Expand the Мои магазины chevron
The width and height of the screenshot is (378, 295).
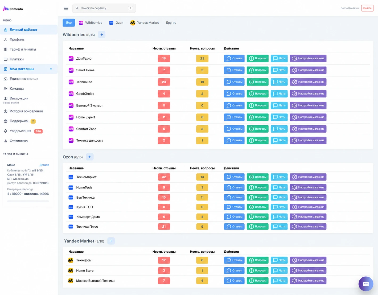tap(51, 69)
